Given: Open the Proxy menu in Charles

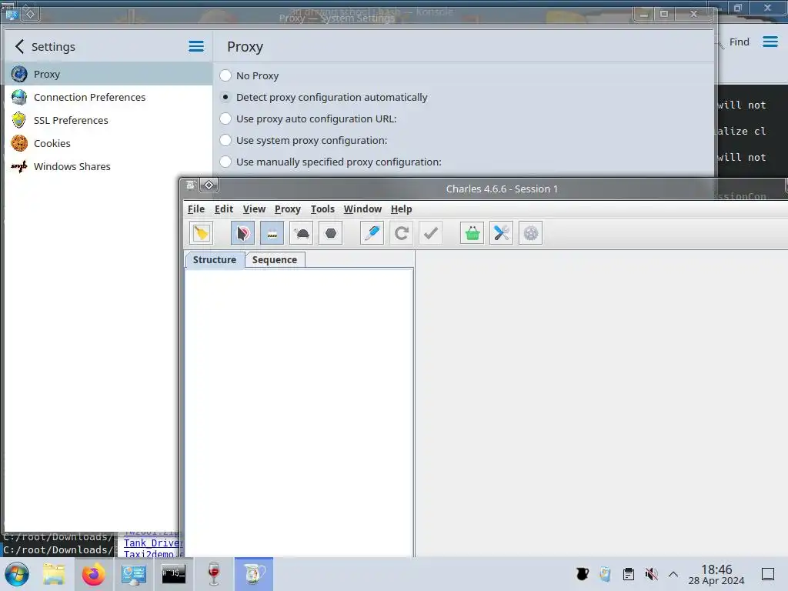Looking at the screenshot, I should 288,209.
